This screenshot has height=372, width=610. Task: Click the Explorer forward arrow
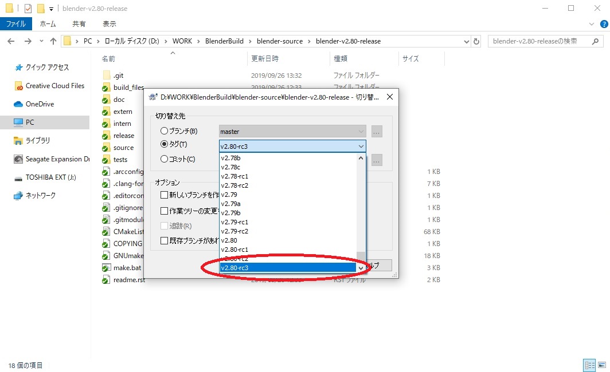(x=28, y=41)
